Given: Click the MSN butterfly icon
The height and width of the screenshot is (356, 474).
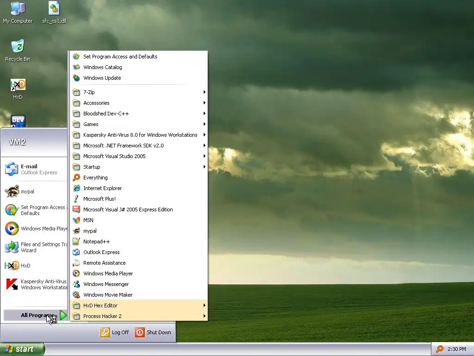Looking at the screenshot, I should point(76,220).
